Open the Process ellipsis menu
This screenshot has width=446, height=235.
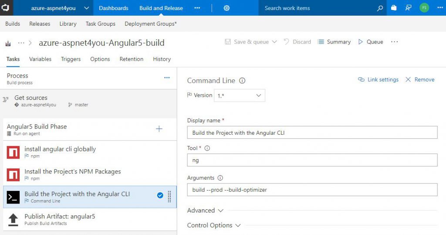pyautogui.click(x=167, y=78)
